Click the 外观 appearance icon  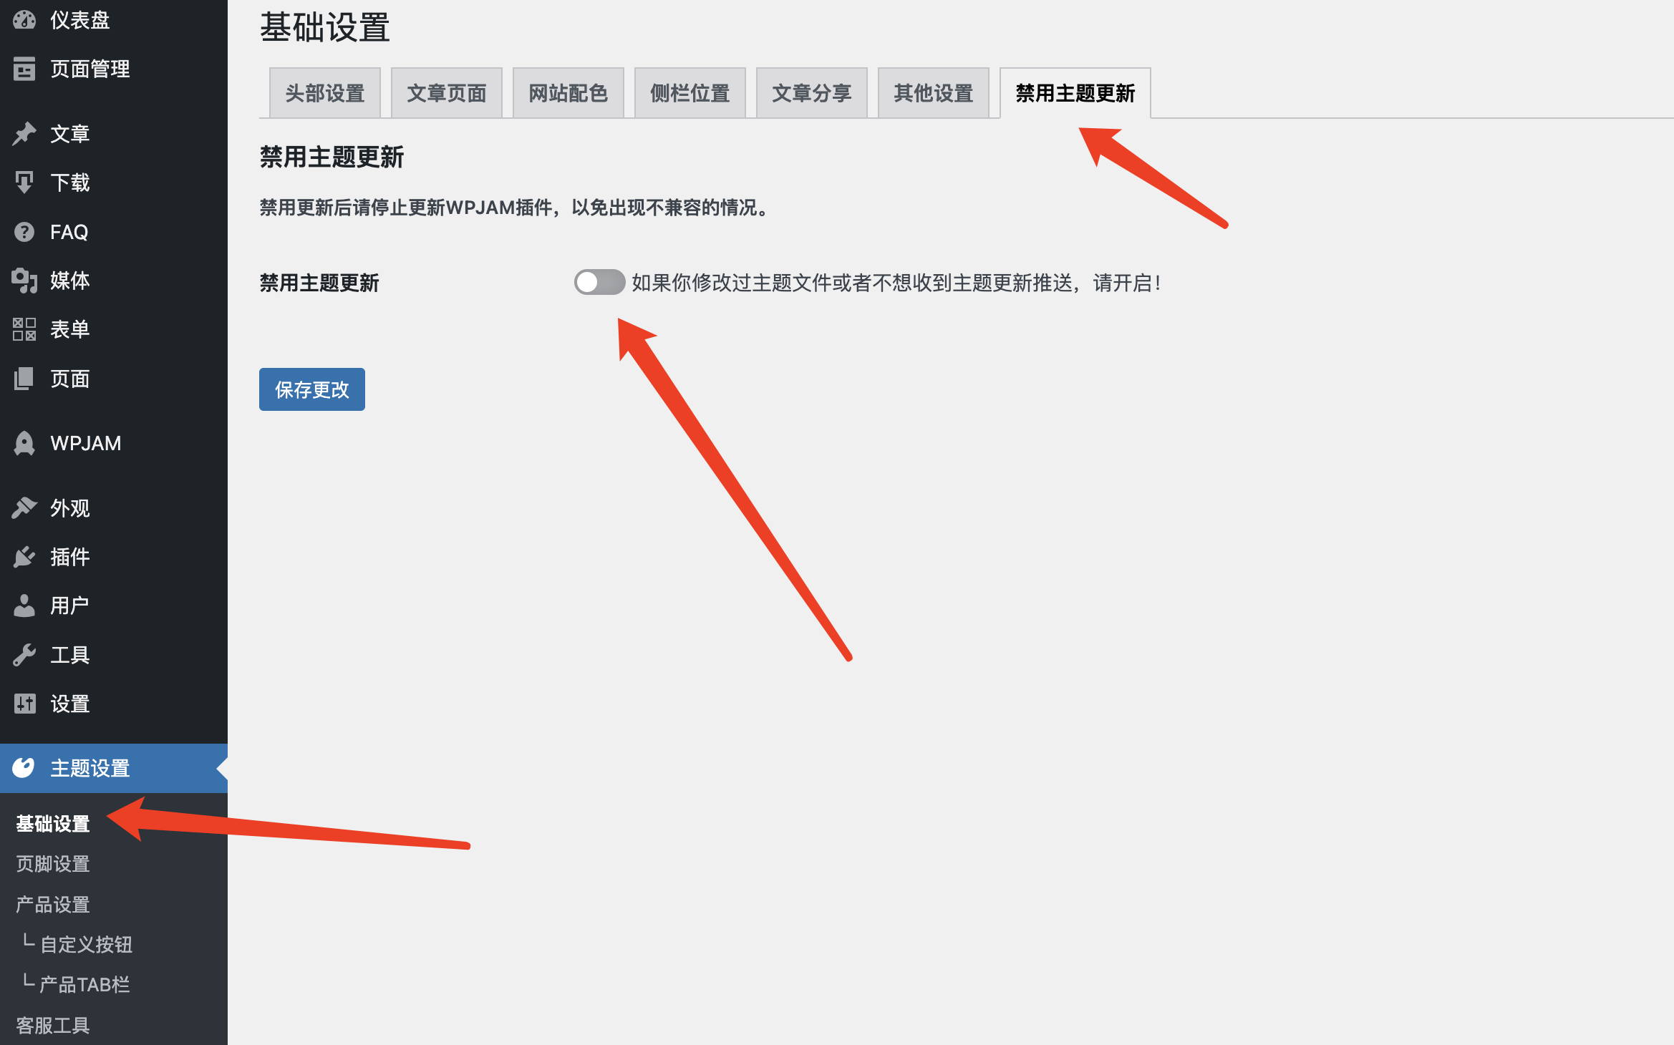(x=24, y=507)
